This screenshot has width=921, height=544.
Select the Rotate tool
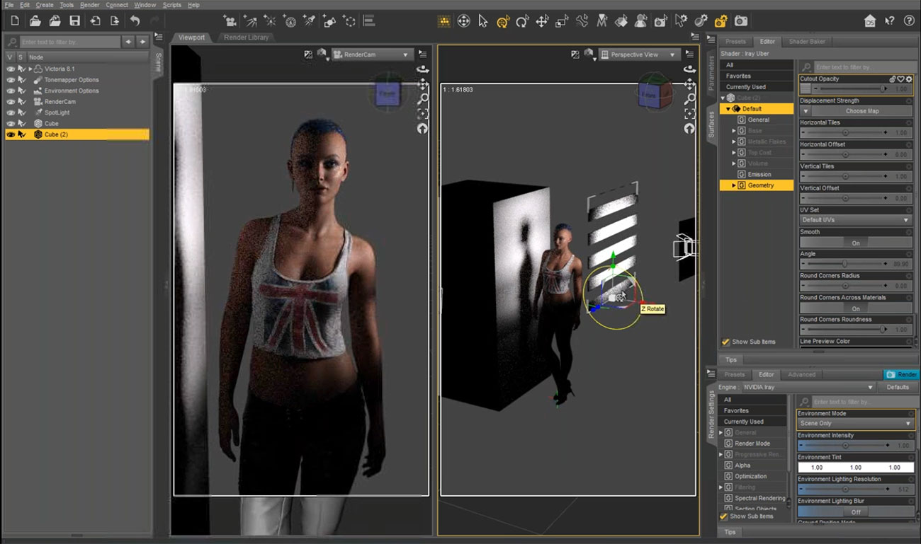pyautogui.click(x=522, y=21)
